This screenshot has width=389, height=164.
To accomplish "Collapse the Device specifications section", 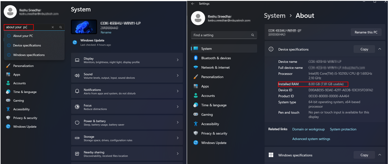I will pyautogui.click(x=379, y=49).
